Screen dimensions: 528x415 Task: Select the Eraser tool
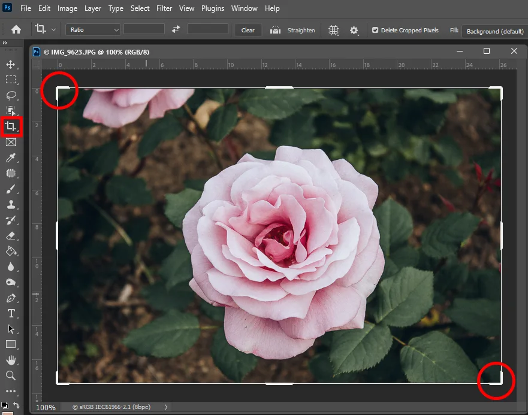click(x=11, y=235)
